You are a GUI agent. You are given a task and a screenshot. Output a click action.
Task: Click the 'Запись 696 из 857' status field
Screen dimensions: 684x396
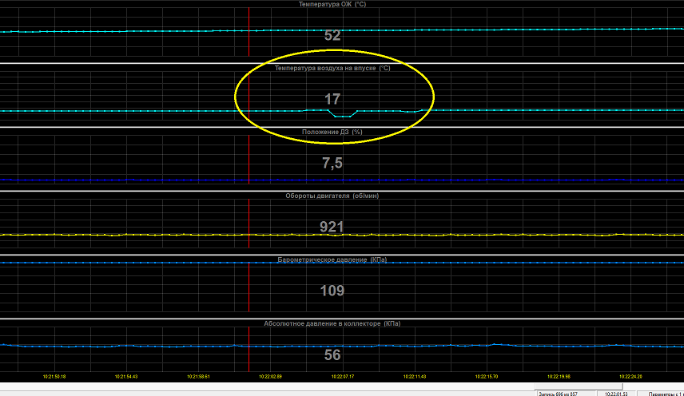click(x=567, y=394)
